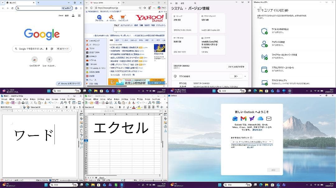Open the font size dropdown in Calc
Viewport: 336px width, 188px height.
[116, 107]
